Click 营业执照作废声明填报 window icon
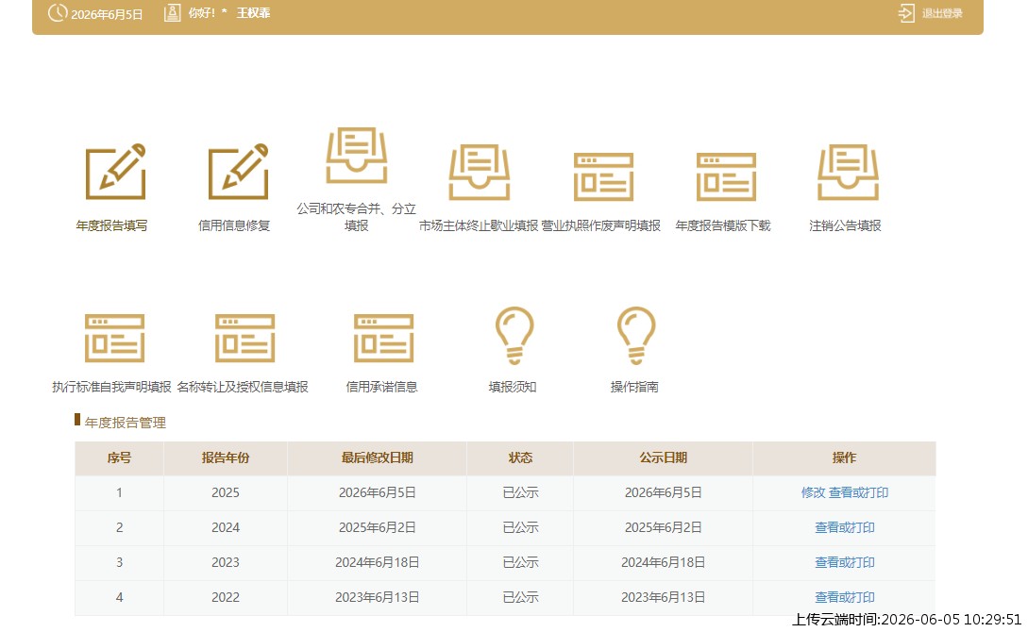The image size is (1028, 632). pyautogui.click(x=603, y=176)
